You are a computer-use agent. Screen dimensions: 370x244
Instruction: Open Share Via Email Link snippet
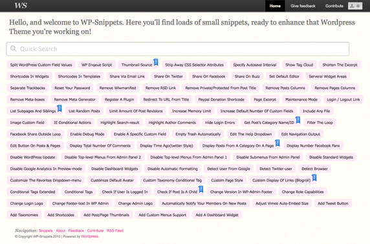[127, 76]
